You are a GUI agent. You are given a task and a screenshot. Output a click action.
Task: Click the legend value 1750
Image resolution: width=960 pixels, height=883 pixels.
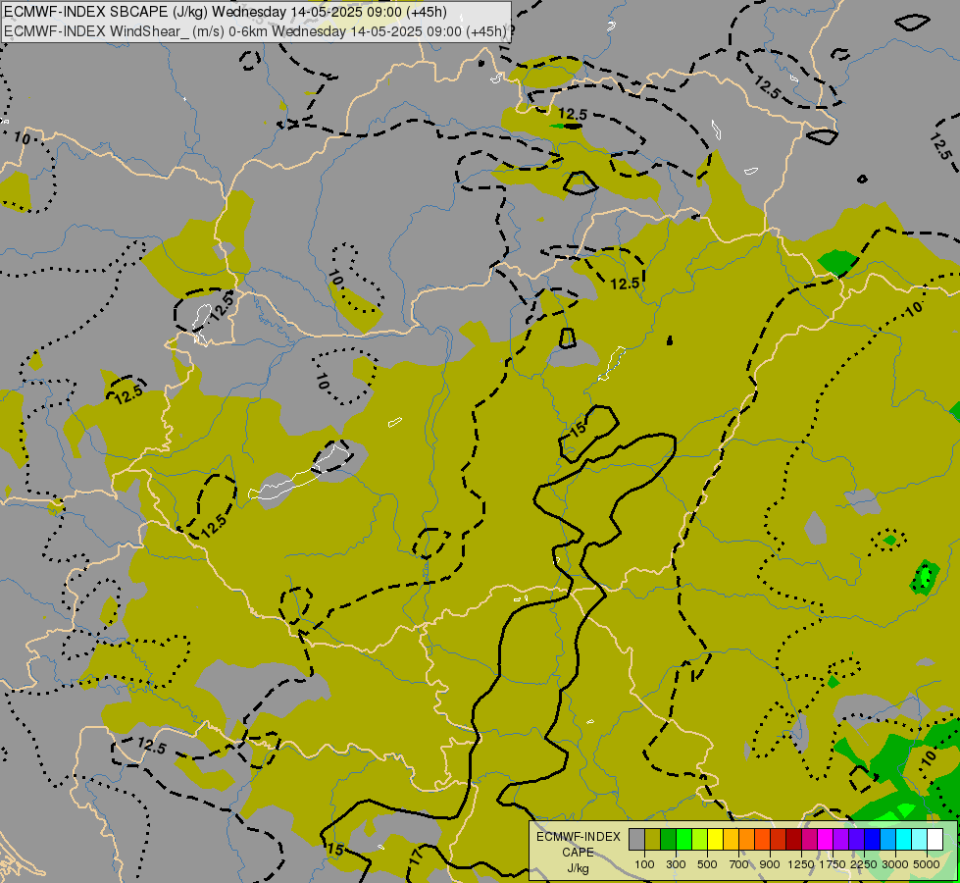[x=833, y=864]
